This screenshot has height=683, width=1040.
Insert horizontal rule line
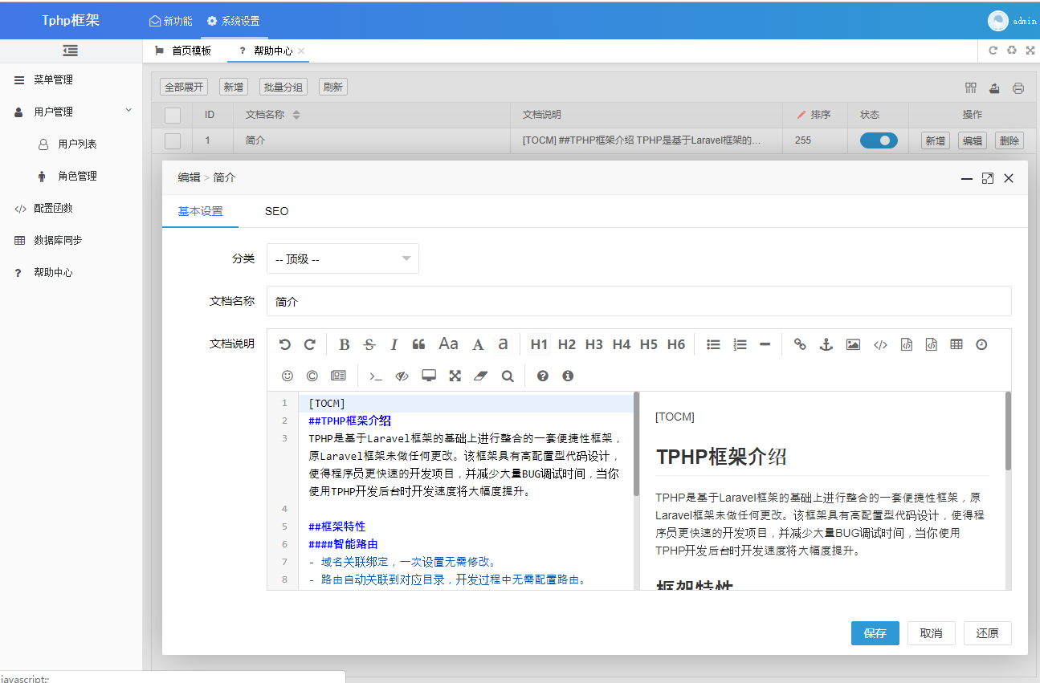765,344
